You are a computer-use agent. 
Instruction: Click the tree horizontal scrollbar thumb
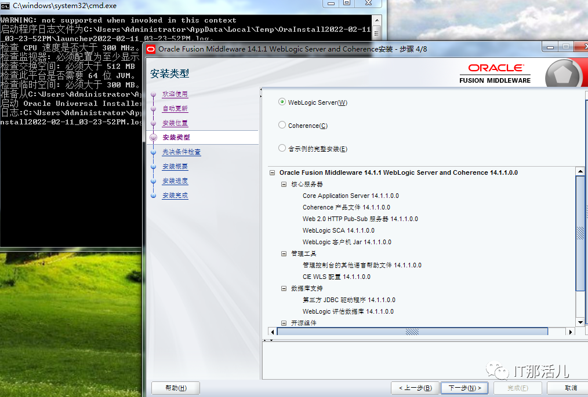tap(412, 332)
